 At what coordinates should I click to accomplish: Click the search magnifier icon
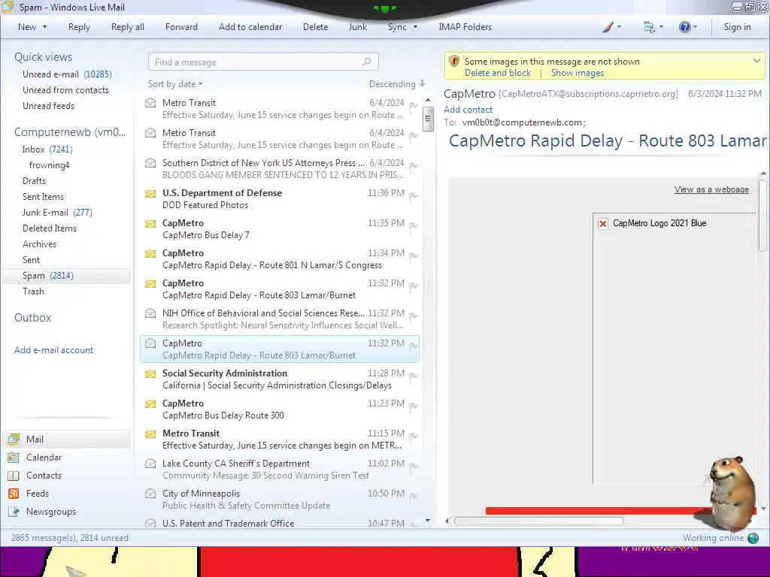click(x=366, y=62)
